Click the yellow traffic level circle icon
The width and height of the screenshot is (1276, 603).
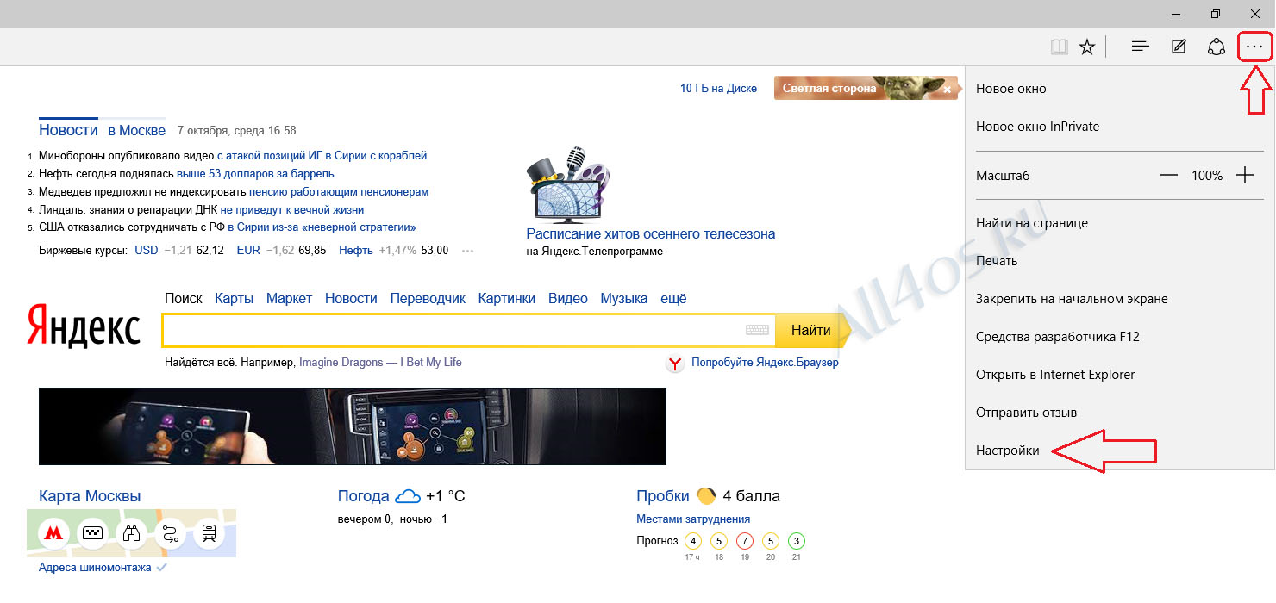pyautogui.click(x=706, y=496)
